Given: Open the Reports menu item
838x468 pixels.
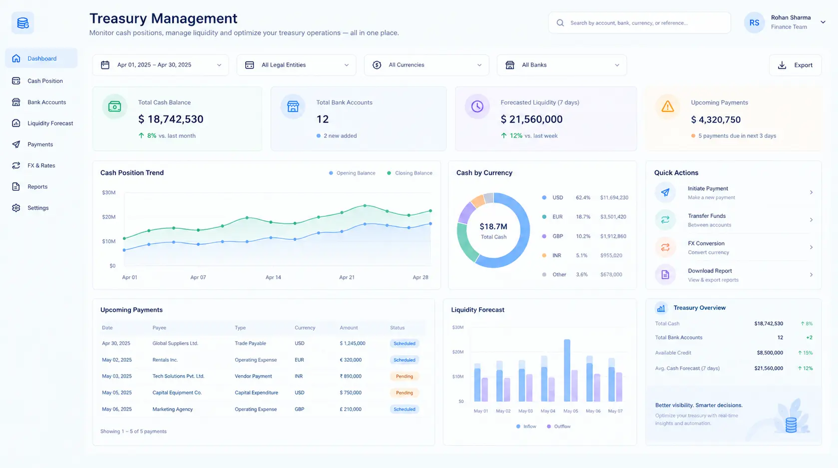Looking at the screenshot, I should (41, 186).
